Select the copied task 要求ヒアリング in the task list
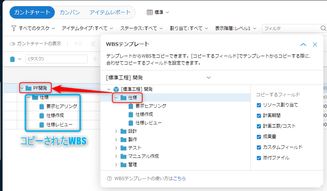 click(x=62, y=106)
